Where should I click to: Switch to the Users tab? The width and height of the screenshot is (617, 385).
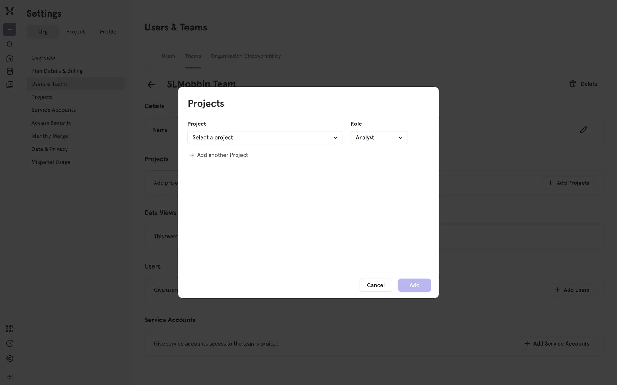tap(168, 56)
